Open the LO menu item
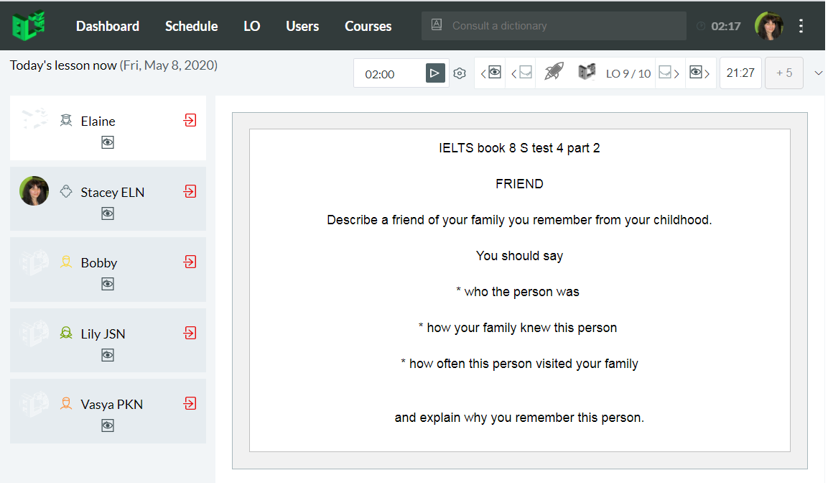 pos(252,26)
